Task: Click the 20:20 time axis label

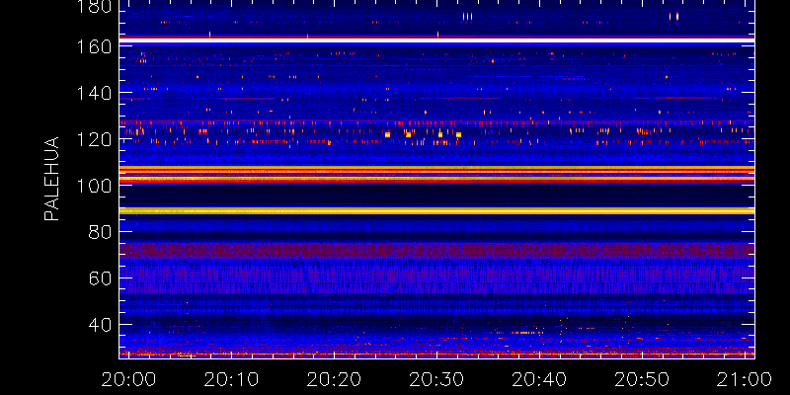Action: [x=334, y=379]
